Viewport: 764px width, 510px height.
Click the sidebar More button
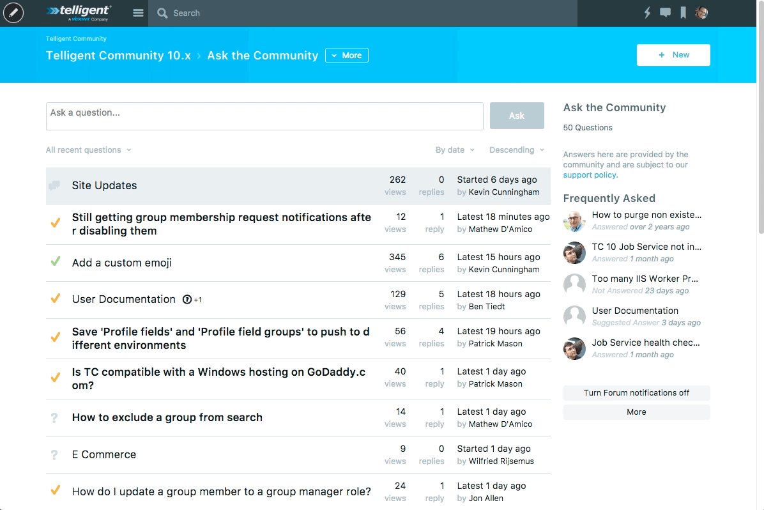click(636, 412)
